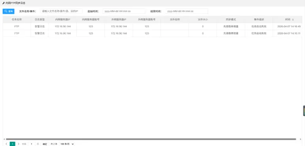Image resolution: width=305 pixels, height=146 pixels.
Task: Focus the 文件名称/事件 input field
Action: coord(62,11)
